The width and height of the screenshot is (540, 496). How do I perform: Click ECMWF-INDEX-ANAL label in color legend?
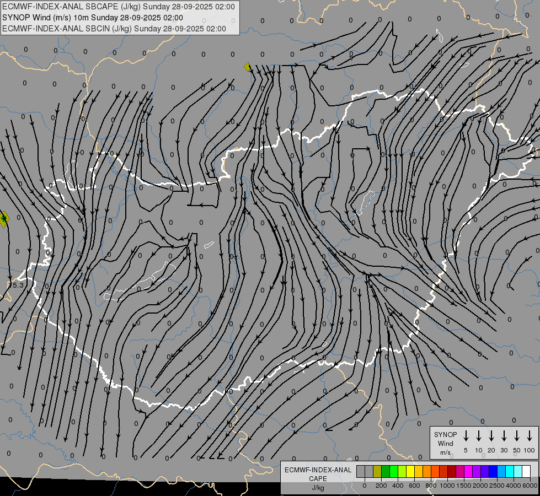pyautogui.click(x=318, y=470)
